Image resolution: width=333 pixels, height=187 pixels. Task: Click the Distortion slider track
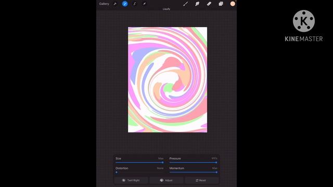[x=139, y=172]
